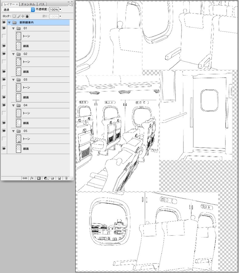
Task: Switch to the チャンネル tab
Action: 28,4
